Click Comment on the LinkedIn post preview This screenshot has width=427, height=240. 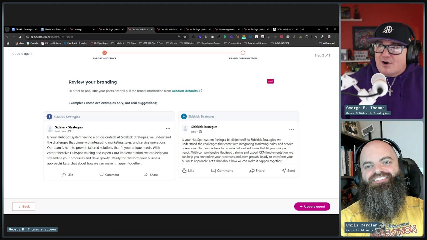222,171
